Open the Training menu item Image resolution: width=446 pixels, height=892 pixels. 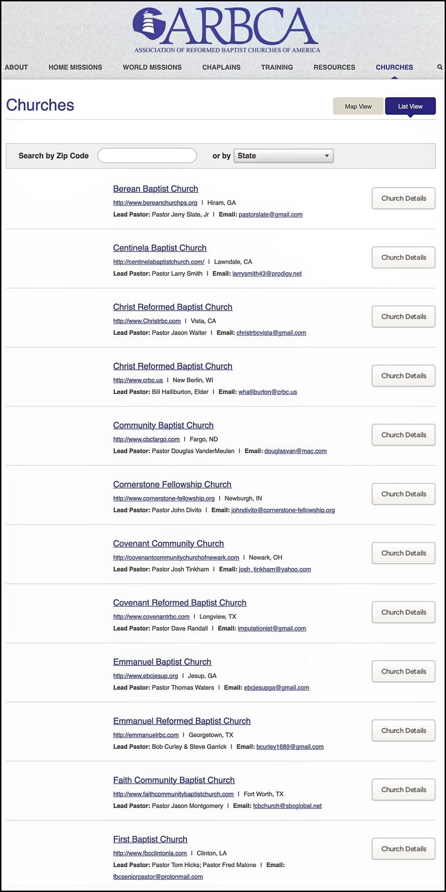[277, 67]
